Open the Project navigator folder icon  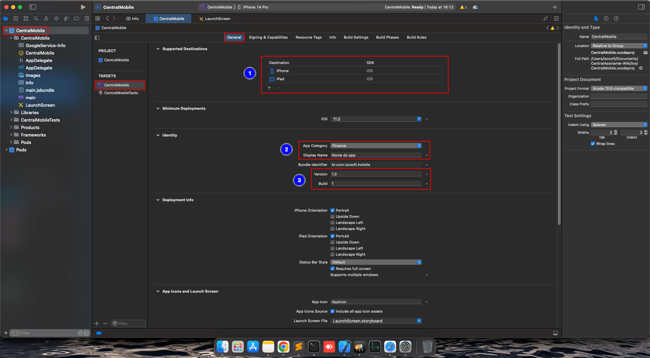pyautogui.click(x=5, y=19)
